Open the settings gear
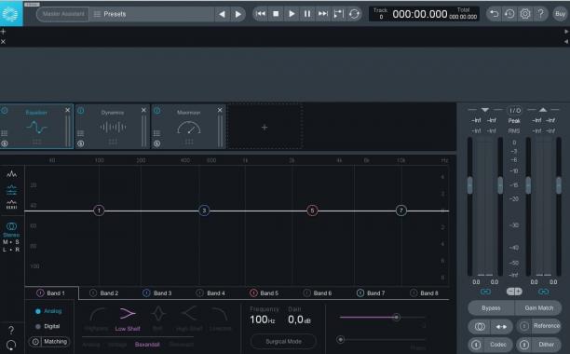 pyautogui.click(x=525, y=14)
